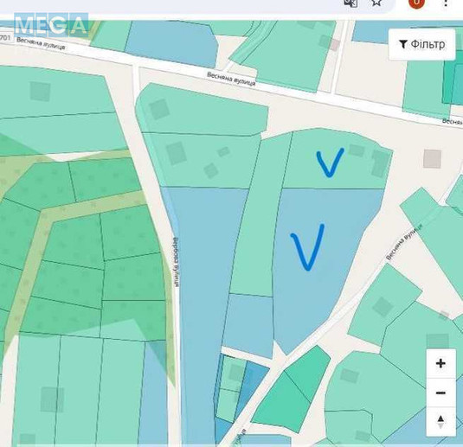Select the small blue parcel below the green strip

click(x=248, y=324)
